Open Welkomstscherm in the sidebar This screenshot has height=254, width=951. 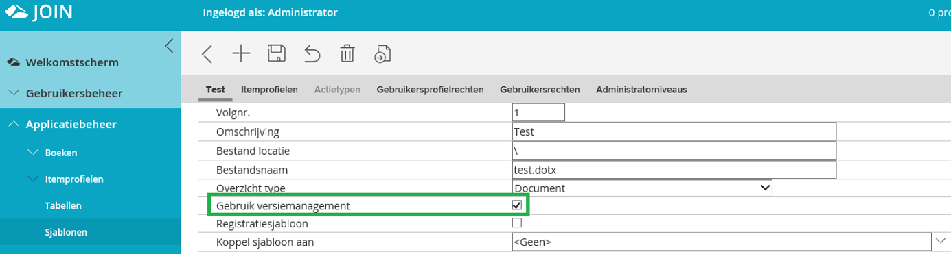[72, 62]
